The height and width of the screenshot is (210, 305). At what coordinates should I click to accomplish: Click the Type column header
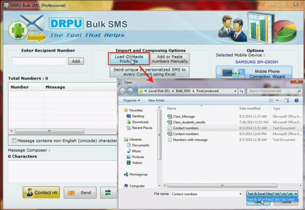pos(276,108)
